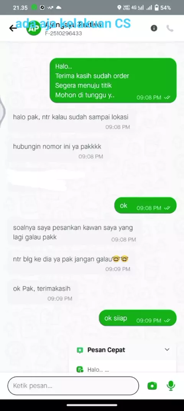Open the info icon in the header
The height and width of the screenshot is (411, 184).
pyautogui.click(x=154, y=28)
